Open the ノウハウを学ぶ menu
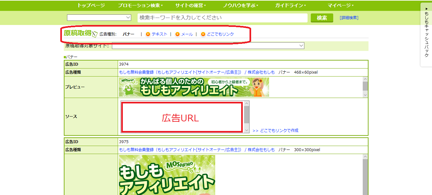 pos(241,5)
